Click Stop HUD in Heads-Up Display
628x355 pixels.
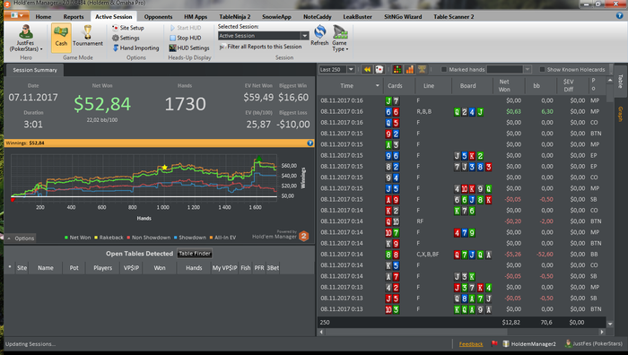point(185,38)
